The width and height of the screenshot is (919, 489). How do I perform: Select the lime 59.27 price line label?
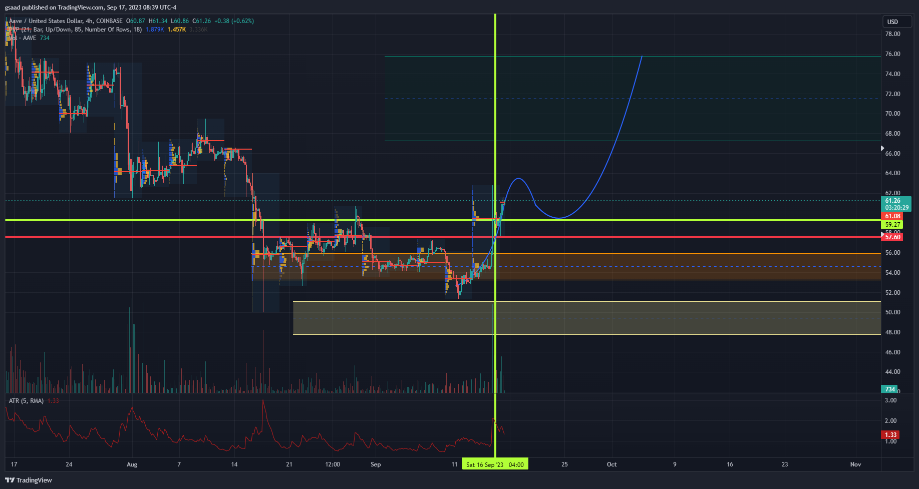[892, 225]
